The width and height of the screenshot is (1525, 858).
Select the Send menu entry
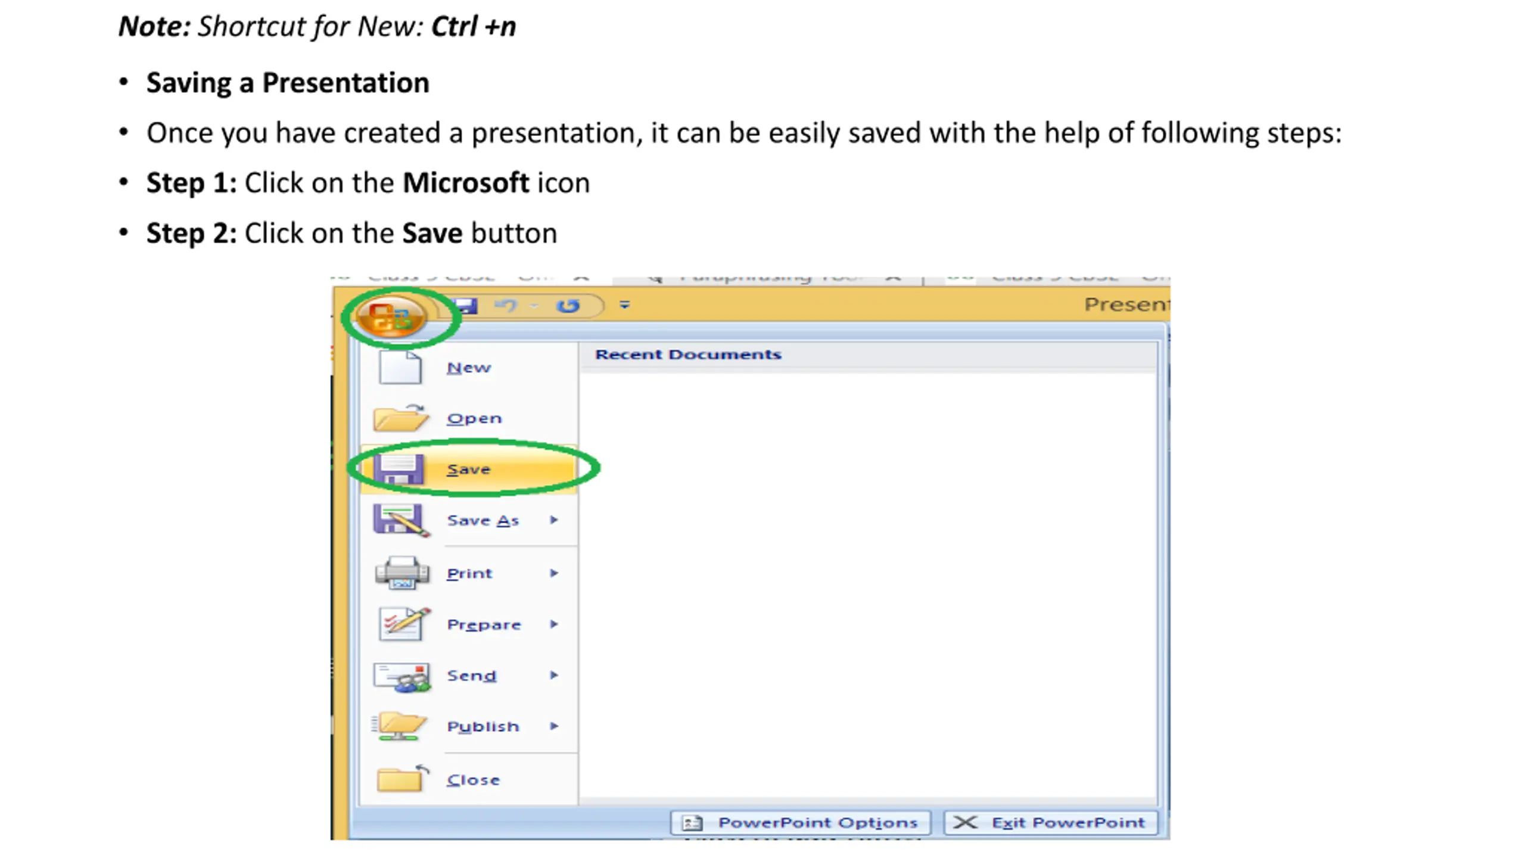pos(468,676)
